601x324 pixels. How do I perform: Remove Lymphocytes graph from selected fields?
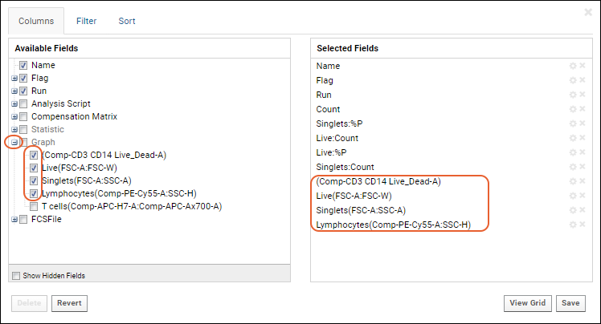583,225
